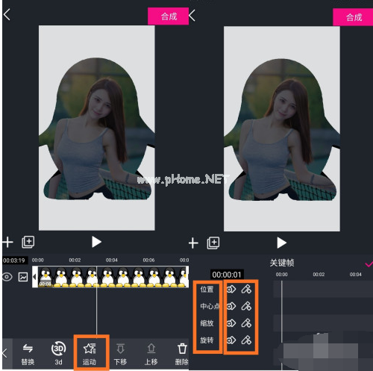Remove the keyframe for 缩放
Image resolution: width=373 pixels, height=371 pixels.
click(246, 323)
